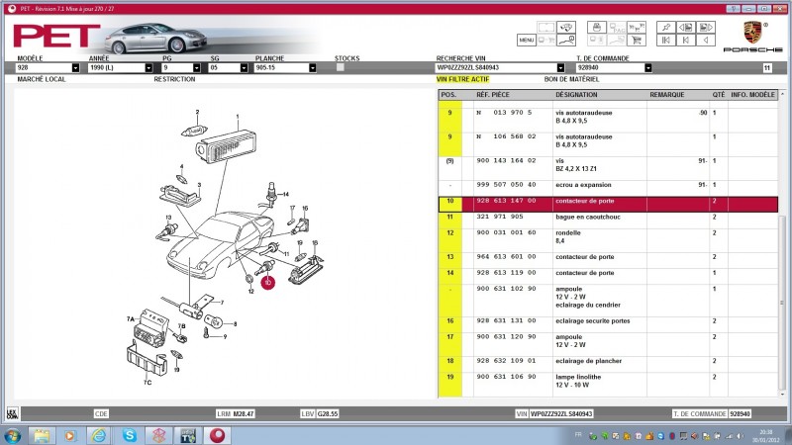Open Windows Media Player taskbar icon
This screenshot has height=445, width=792.
(69, 435)
